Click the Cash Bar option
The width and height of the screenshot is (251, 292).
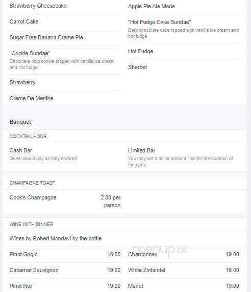[21, 150]
